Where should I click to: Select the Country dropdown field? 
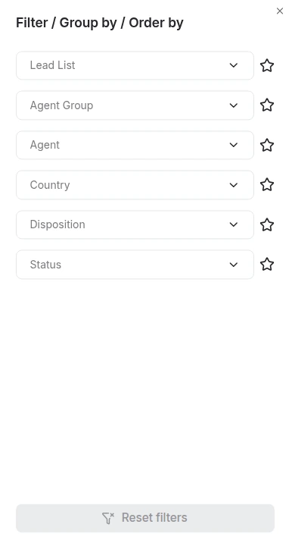[135, 185]
